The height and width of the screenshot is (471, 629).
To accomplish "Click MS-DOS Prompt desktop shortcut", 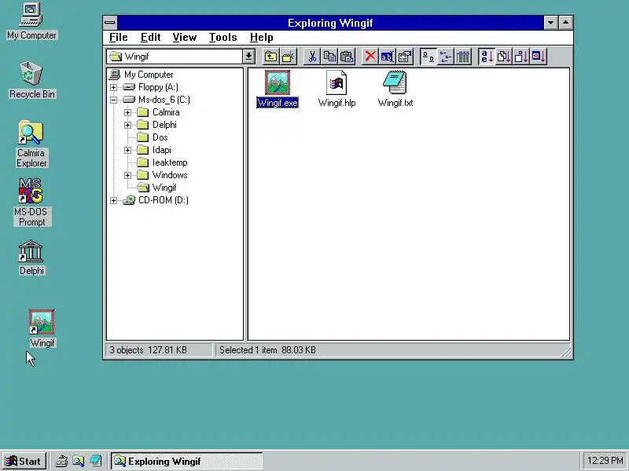I will pos(31,203).
